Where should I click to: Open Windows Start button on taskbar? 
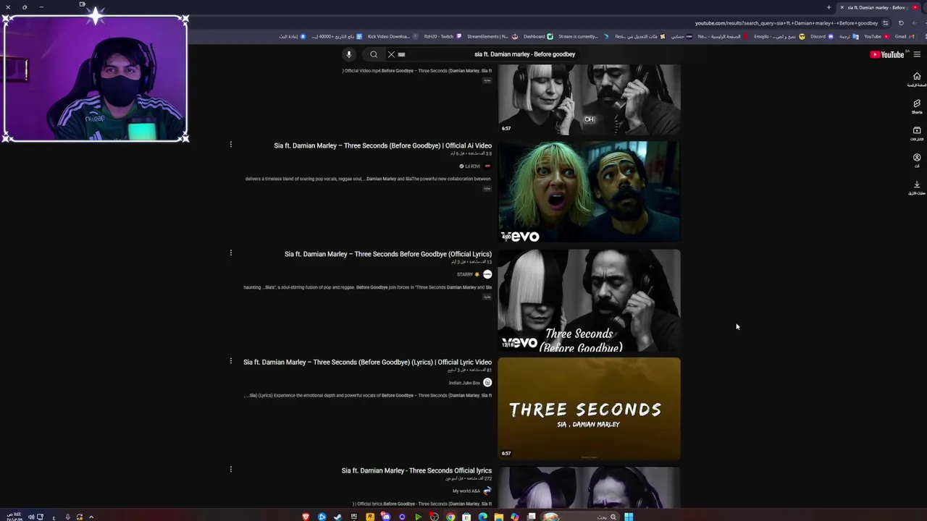tap(628, 517)
